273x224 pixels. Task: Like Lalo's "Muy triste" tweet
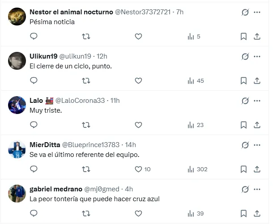(x=138, y=125)
